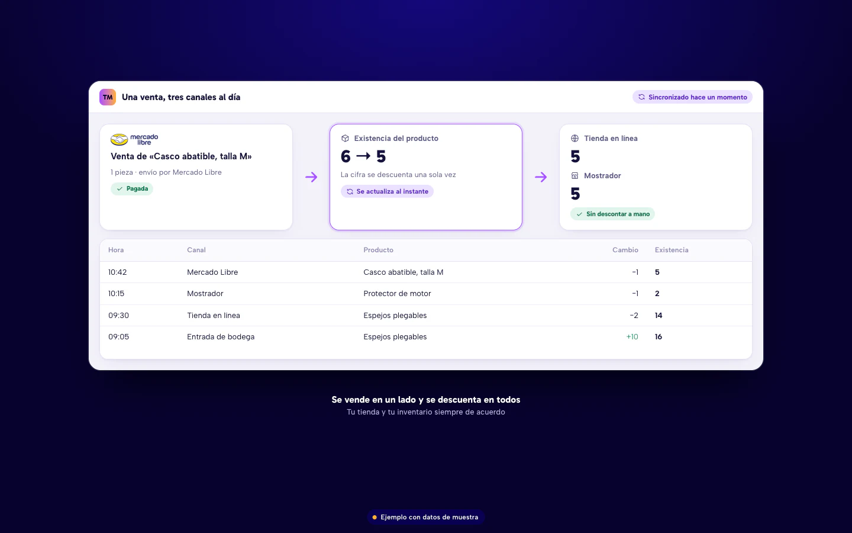Select the 09:30 time cell
This screenshot has width=852, height=533.
click(x=118, y=316)
